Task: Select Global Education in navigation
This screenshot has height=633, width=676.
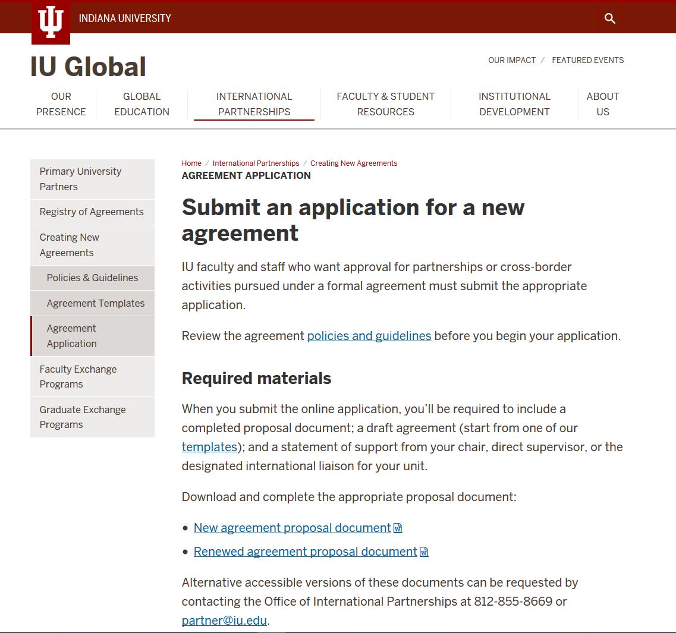Action: [142, 104]
